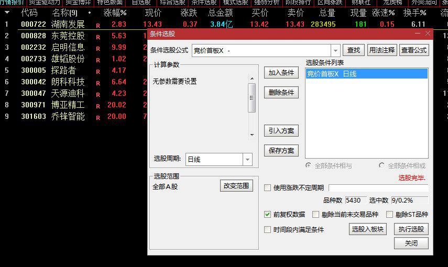Check 剔除当前未交易品种 option
This screenshot has height=267, width=448.
[315, 214]
